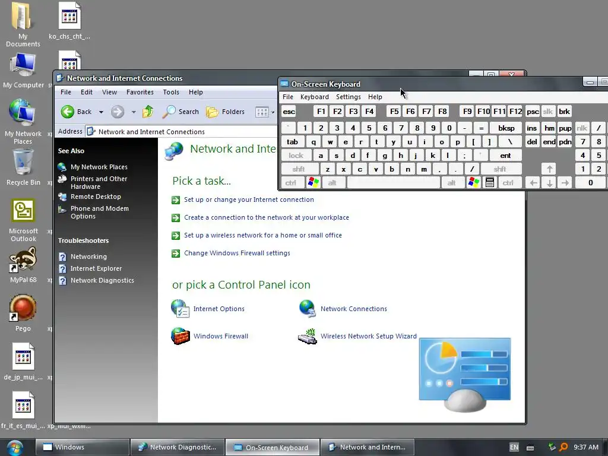This screenshot has width=608, height=456.
Task: Launch Wireless Network Setup Wizard icon
Action: [x=308, y=336]
